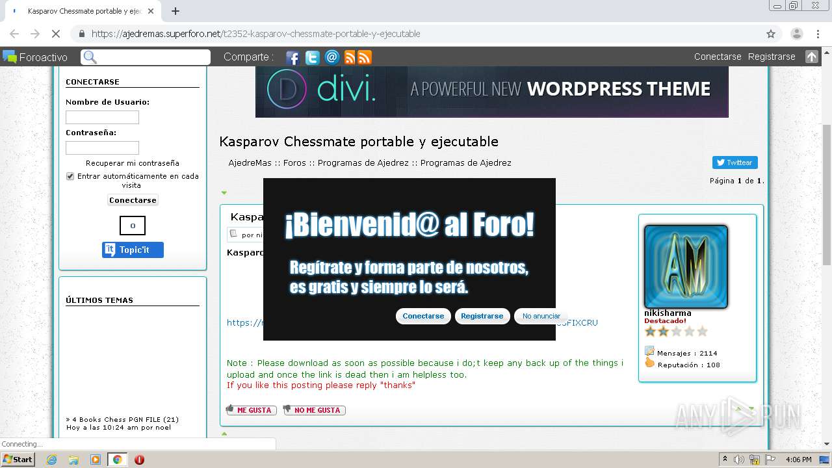Click the taskbar clock 4:06 PM
The width and height of the screenshot is (832, 468).
click(798, 460)
